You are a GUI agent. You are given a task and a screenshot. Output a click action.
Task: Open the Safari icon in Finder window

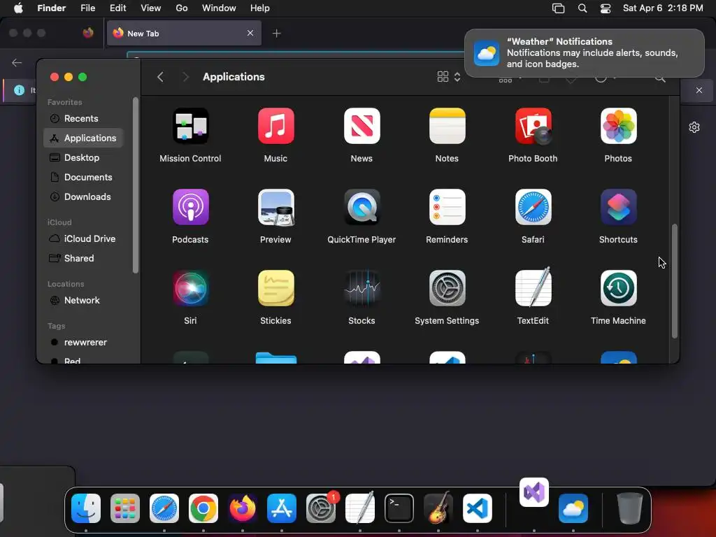point(533,207)
